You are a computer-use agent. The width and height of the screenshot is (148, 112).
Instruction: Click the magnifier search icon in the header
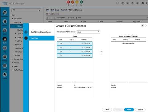point(128,3)
